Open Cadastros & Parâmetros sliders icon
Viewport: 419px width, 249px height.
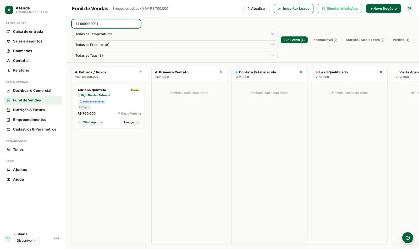(x=8, y=129)
